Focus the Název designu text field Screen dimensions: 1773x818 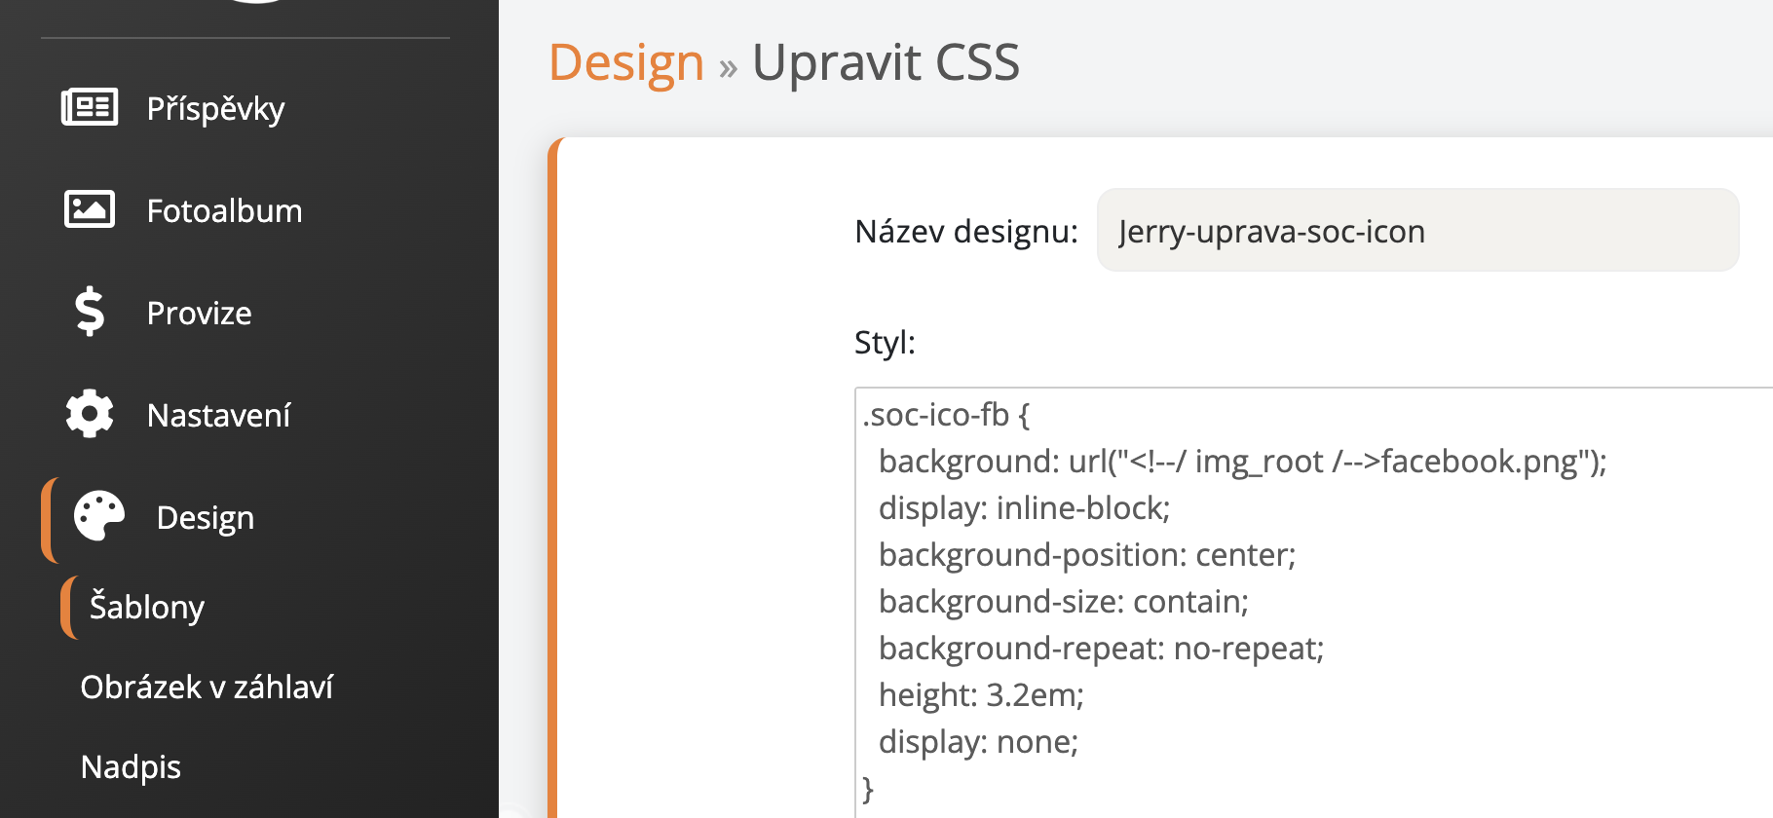point(1416,231)
